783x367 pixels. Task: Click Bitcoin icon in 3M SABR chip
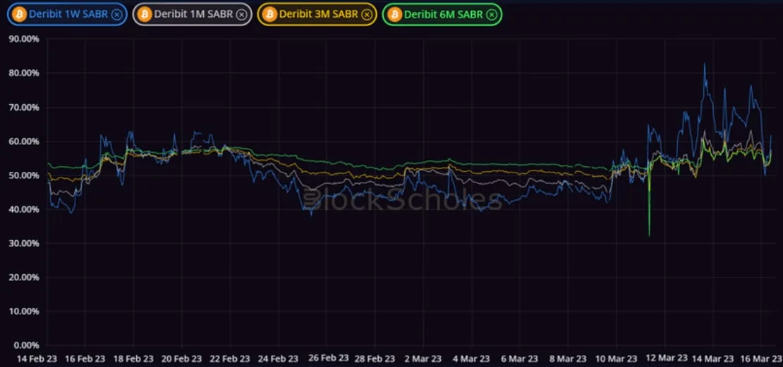point(269,15)
